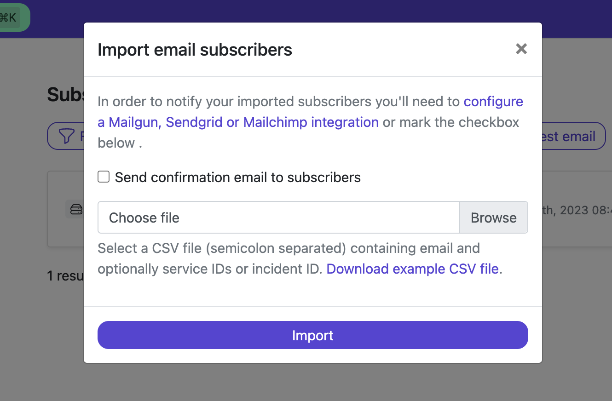Click Browse to select a CSV file
612x401 pixels.
(493, 218)
